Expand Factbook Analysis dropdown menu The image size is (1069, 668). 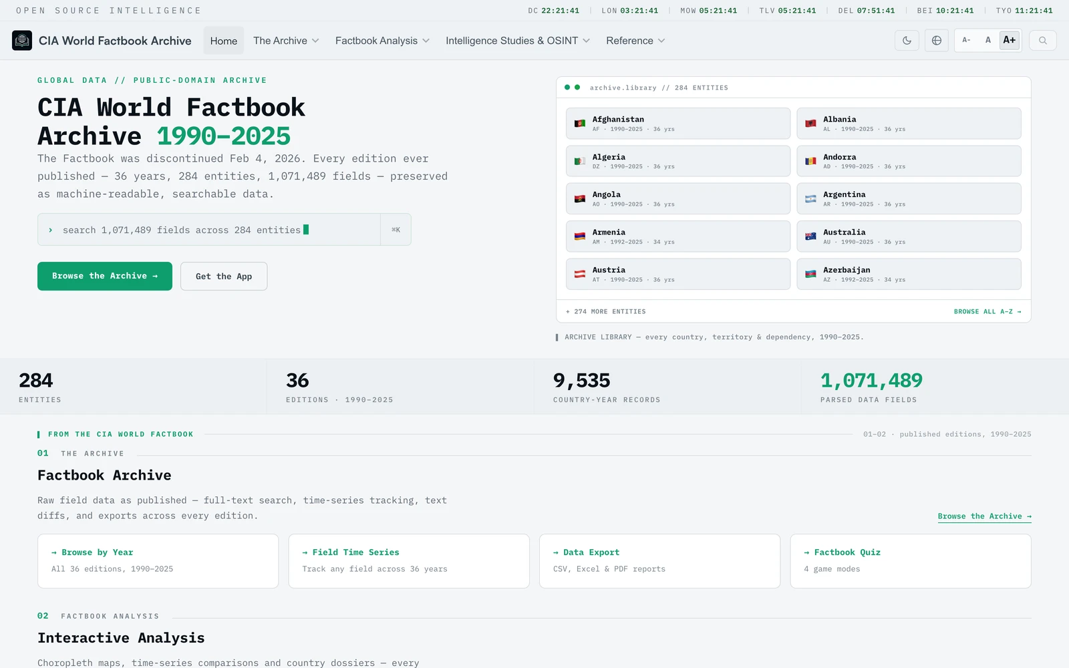tap(382, 41)
